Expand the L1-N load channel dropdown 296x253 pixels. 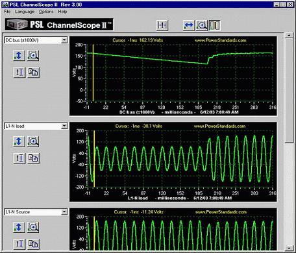point(64,126)
